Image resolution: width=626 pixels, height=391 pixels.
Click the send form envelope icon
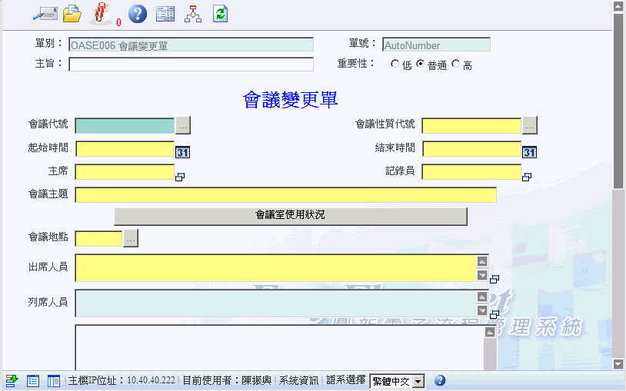pos(45,13)
